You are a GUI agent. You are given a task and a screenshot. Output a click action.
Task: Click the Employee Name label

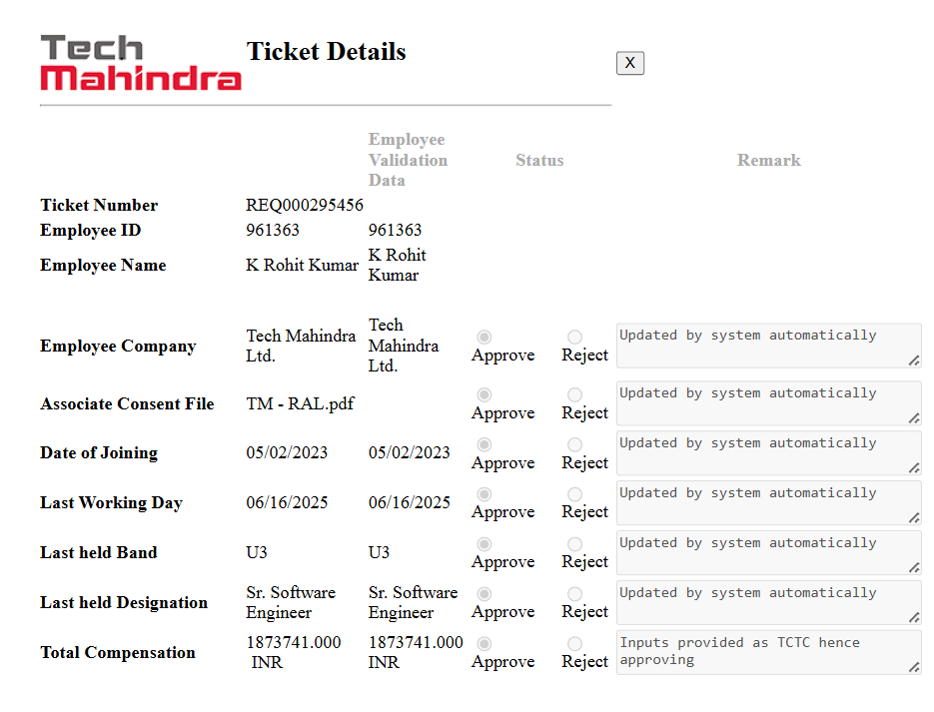tap(103, 265)
